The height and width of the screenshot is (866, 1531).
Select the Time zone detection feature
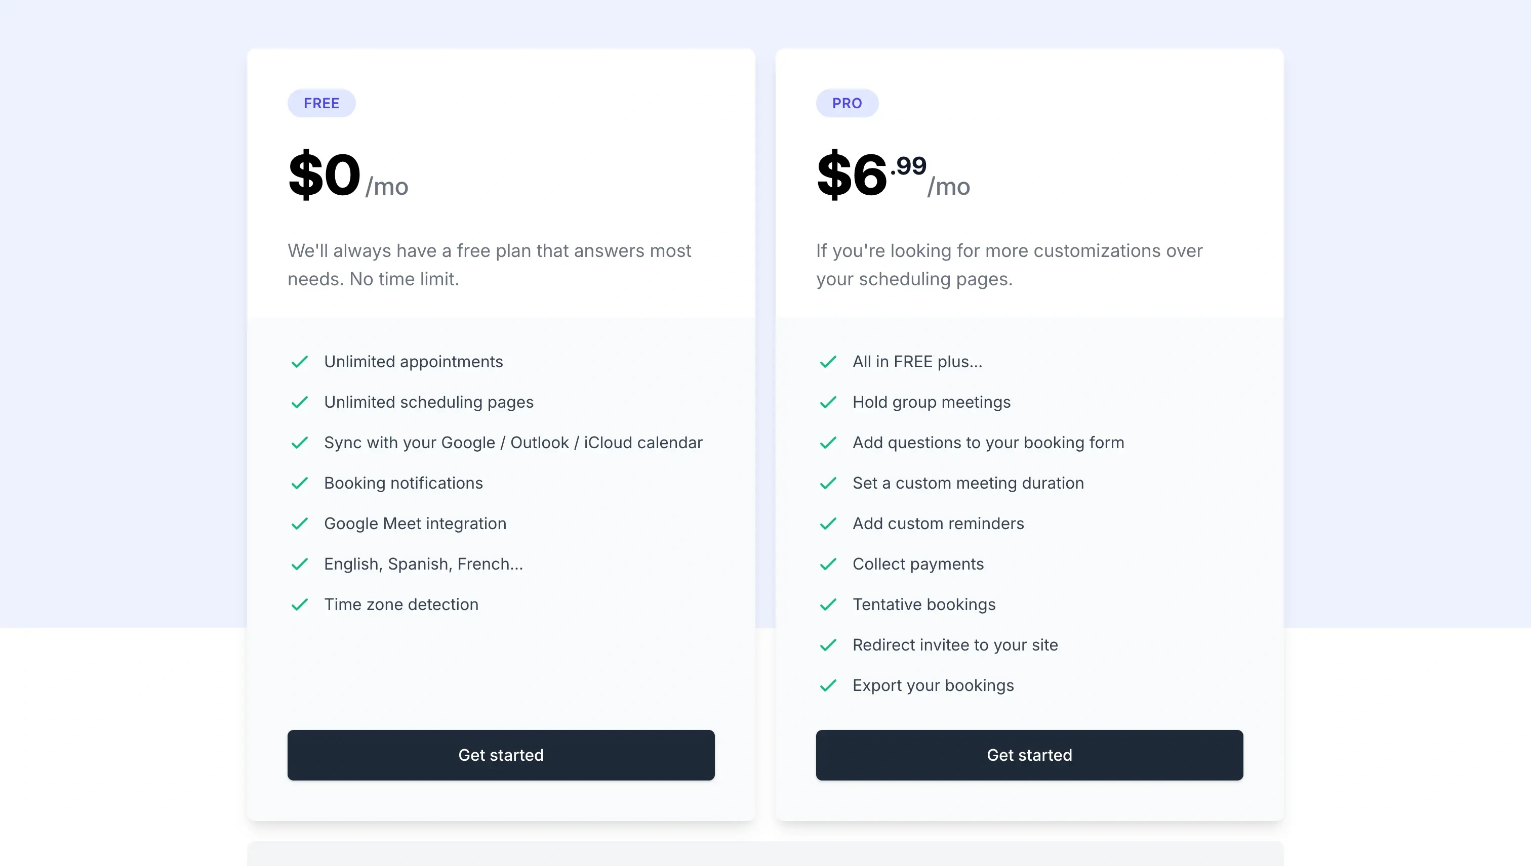click(x=400, y=604)
